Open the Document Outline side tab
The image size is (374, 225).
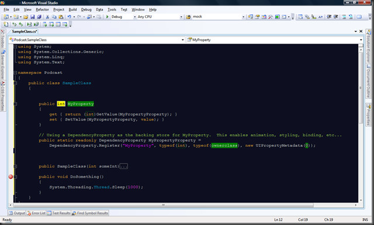pos(369,81)
